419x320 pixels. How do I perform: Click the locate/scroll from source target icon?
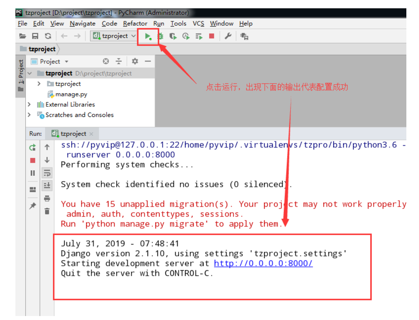106,62
